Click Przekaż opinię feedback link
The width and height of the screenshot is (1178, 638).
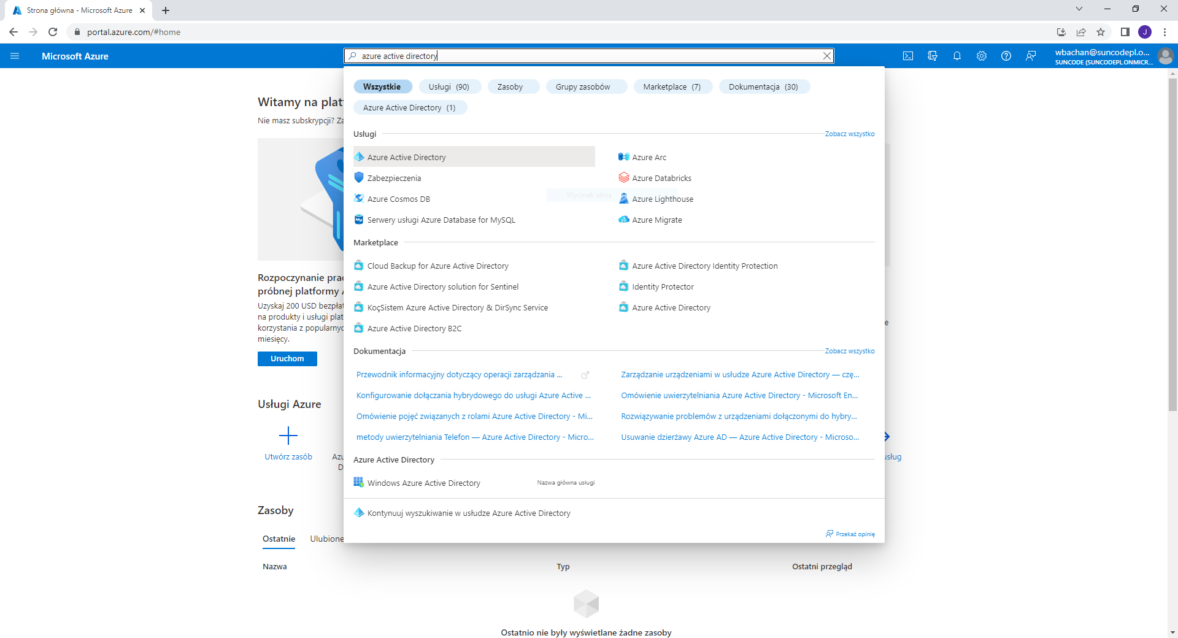click(850, 534)
